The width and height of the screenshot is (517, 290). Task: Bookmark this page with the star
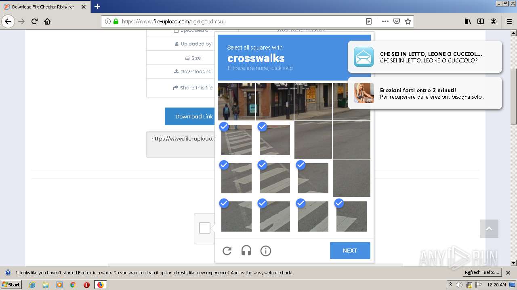pos(408,21)
